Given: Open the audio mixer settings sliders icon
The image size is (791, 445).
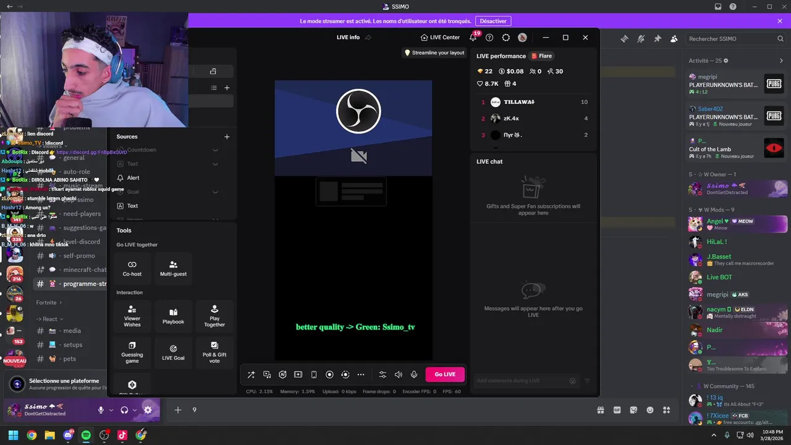Looking at the screenshot, I should 383,375.
